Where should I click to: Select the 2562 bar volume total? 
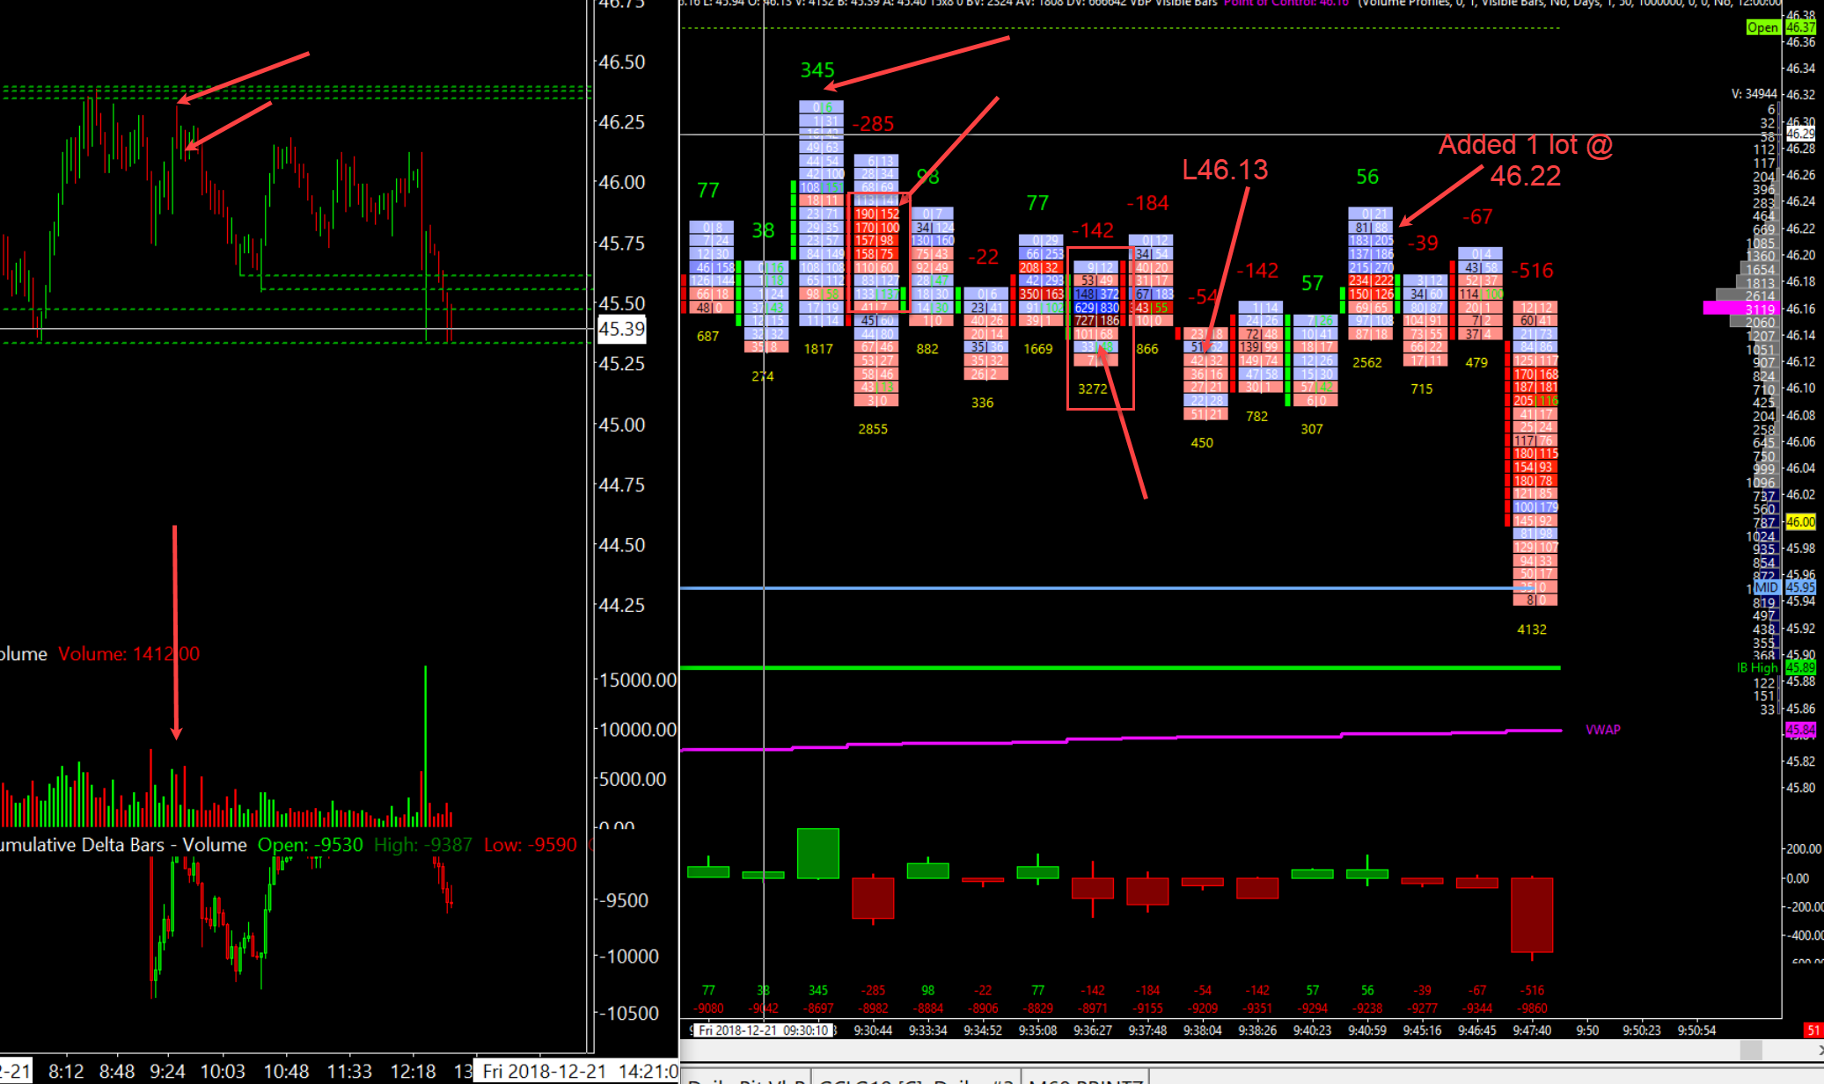coord(1366,362)
